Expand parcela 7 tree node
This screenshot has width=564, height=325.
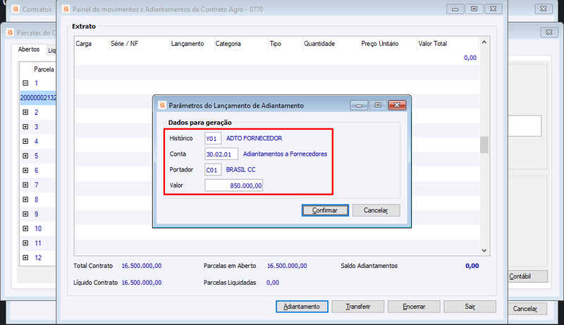25,185
